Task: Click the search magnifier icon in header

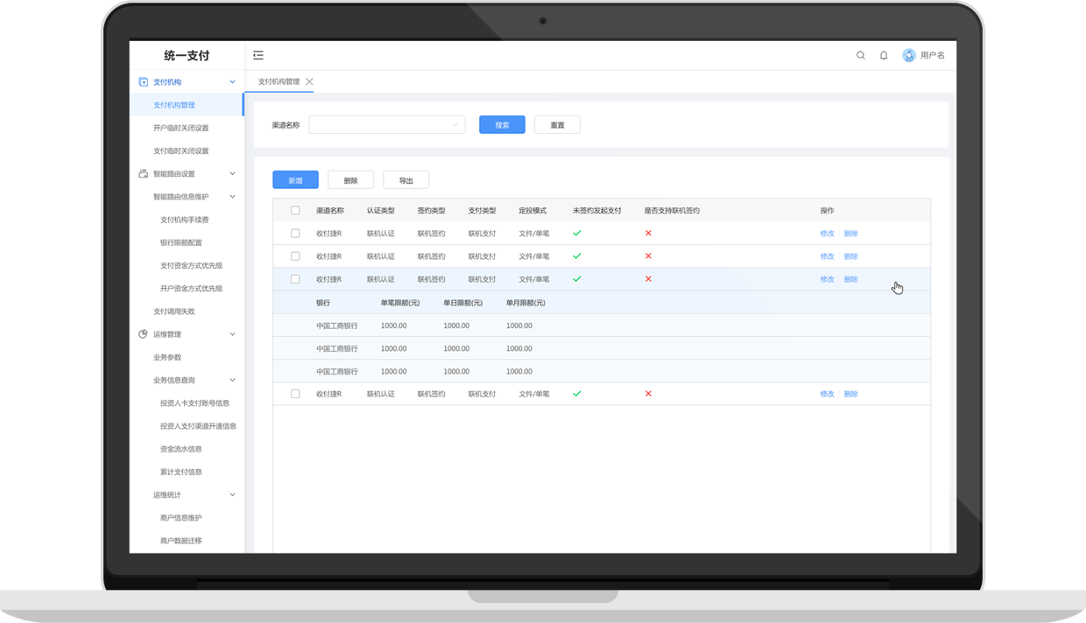Action: click(860, 55)
